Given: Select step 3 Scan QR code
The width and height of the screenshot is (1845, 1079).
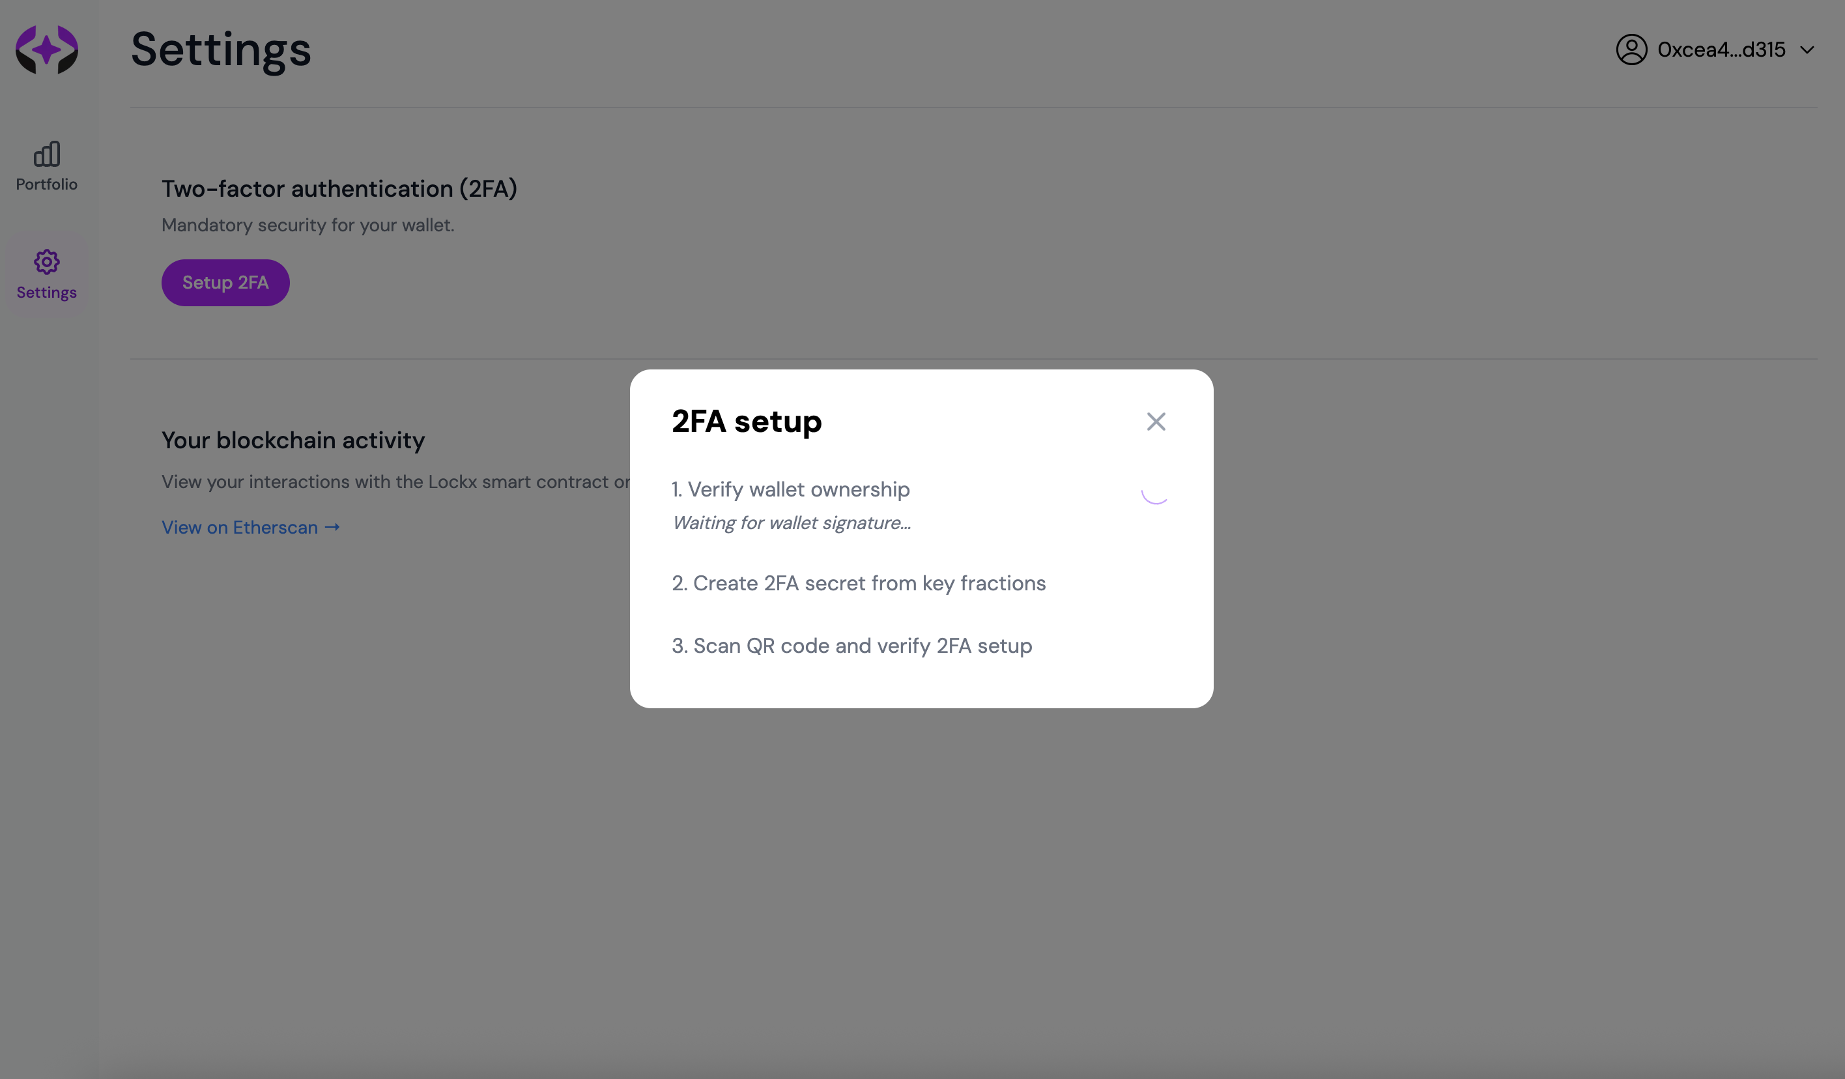Looking at the screenshot, I should point(852,646).
